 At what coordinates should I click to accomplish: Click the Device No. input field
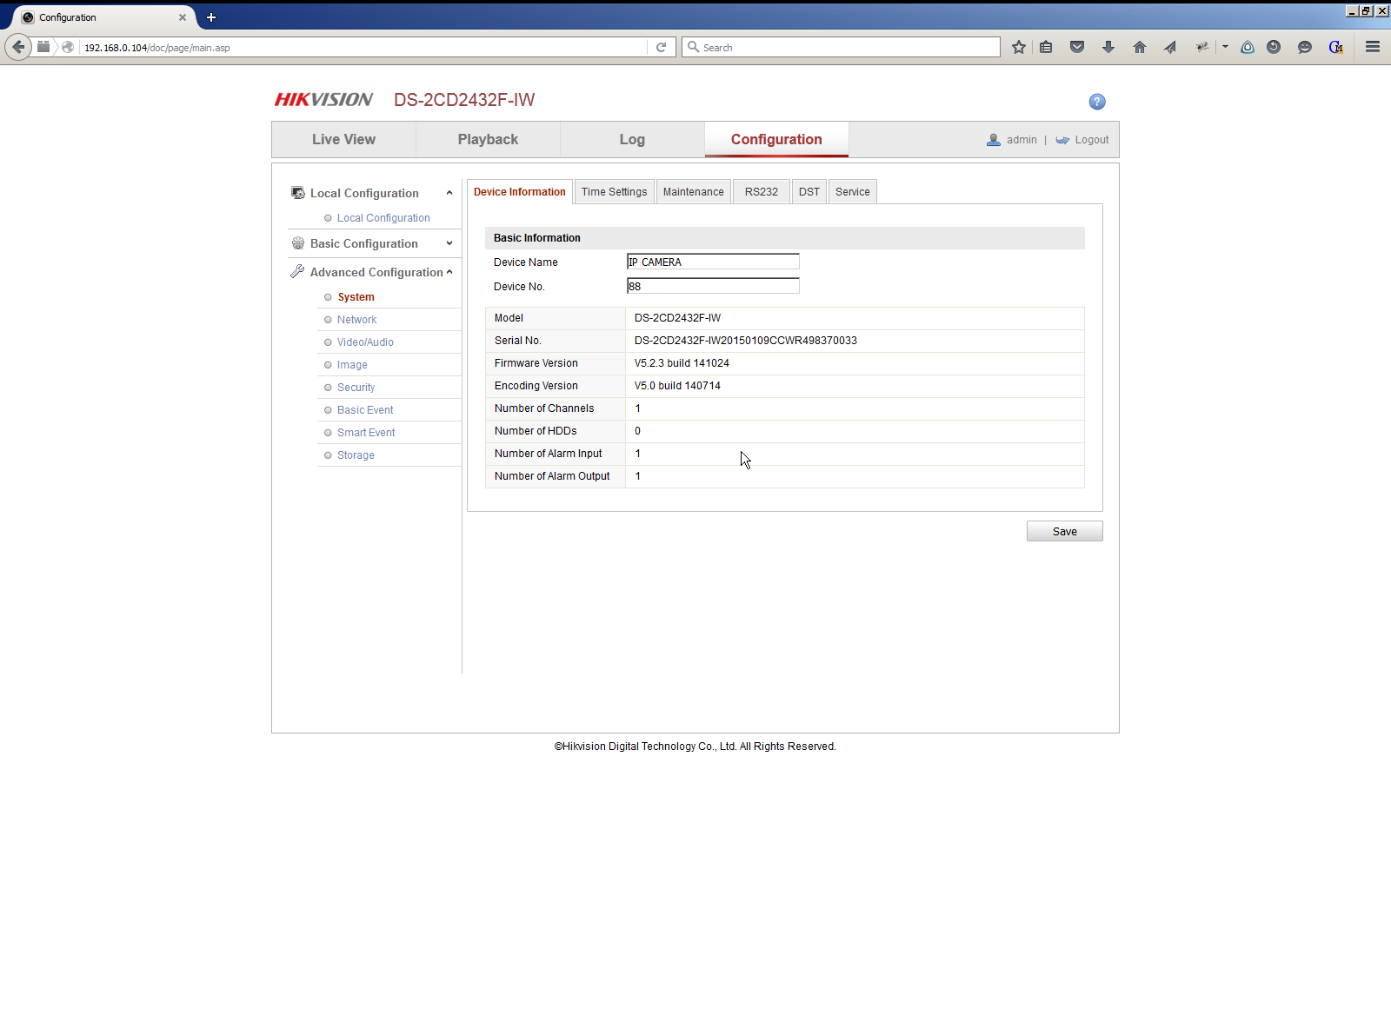(713, 286)
